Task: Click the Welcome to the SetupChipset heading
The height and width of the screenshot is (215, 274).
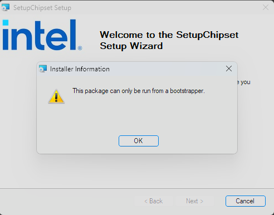Action: click(x=169, y=35)
